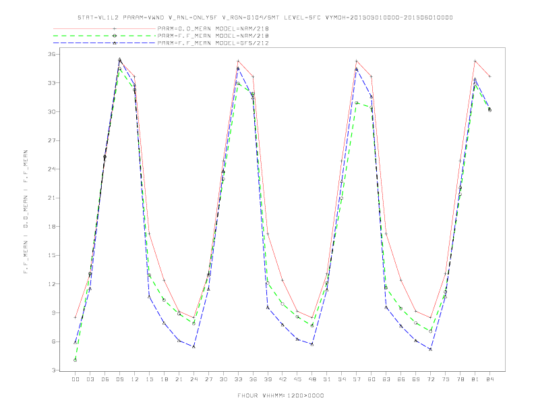The image size is (534, 413).
Task: Click x-axis hour label 54
Action: 342,379
